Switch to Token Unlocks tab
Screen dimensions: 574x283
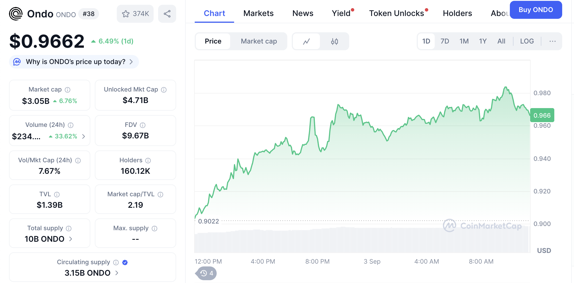coord(396,13)
